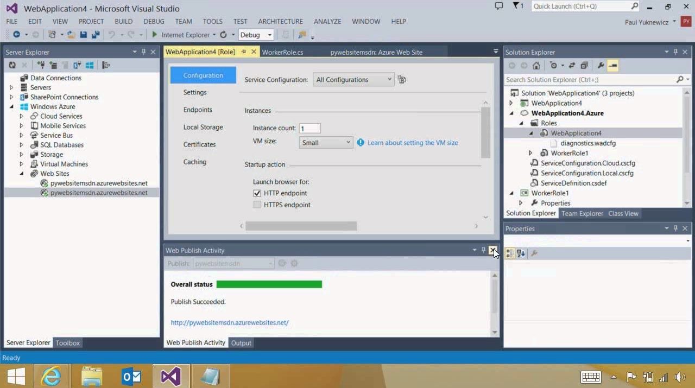Image resolution: width=695 pixels, height=388 pixels.
Task: Toggle the HTTPS endpoint checkbox
Action: point(257,205)
